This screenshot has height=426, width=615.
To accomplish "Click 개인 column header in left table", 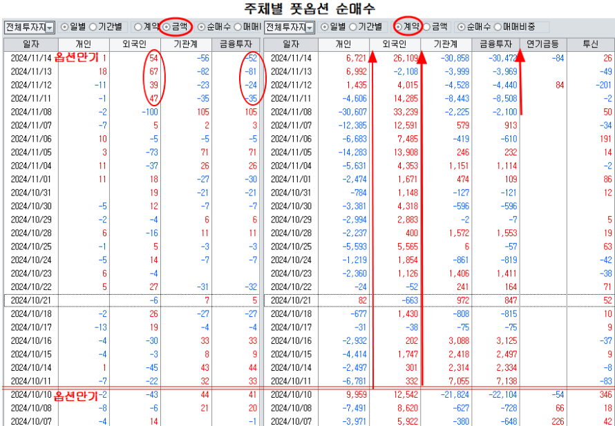I will click(84, 45).
